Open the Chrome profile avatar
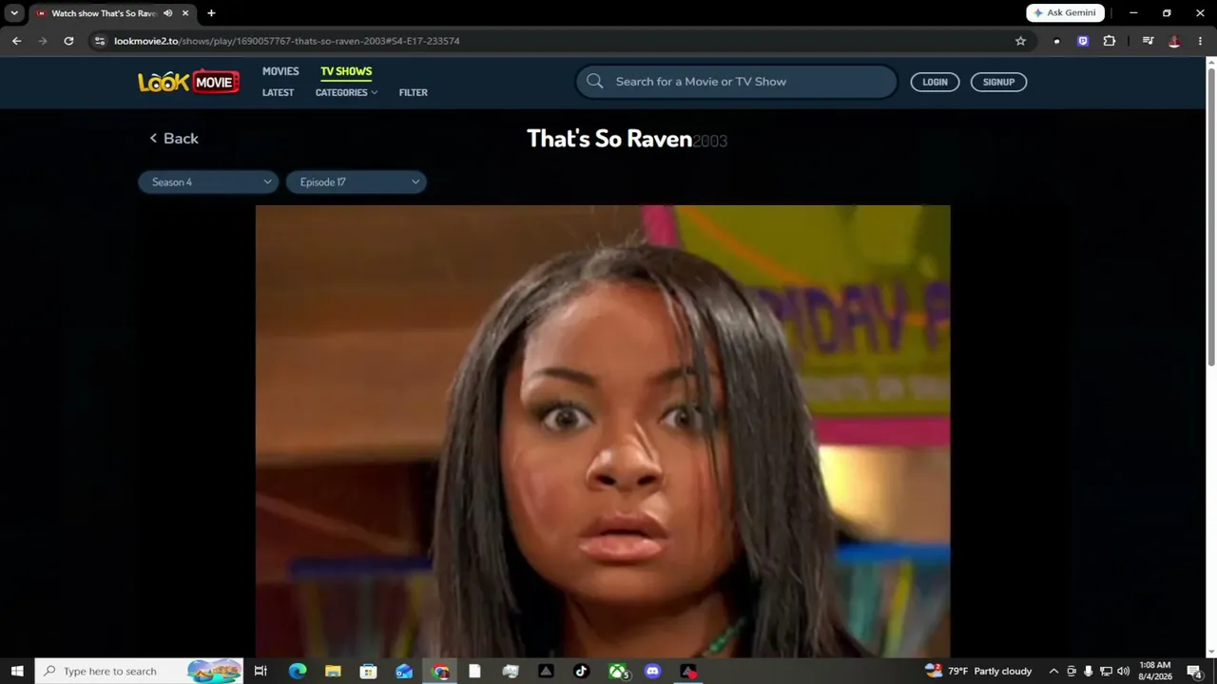This screenshot has height=684, width=1217. coord(1174,41)
